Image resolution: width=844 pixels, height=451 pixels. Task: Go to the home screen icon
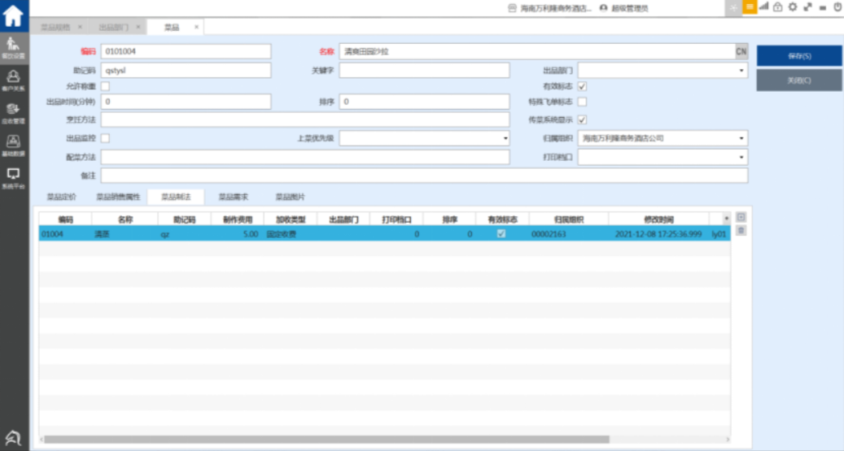pyautogui.click(x=13, y=15)
